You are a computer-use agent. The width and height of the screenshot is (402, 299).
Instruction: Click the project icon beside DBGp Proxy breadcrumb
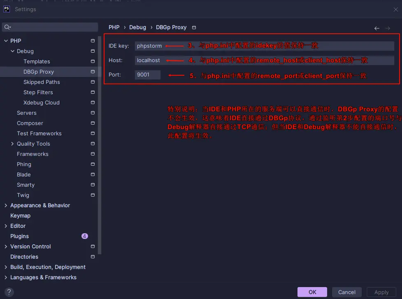pyautogui.click(x=194, y=28)
